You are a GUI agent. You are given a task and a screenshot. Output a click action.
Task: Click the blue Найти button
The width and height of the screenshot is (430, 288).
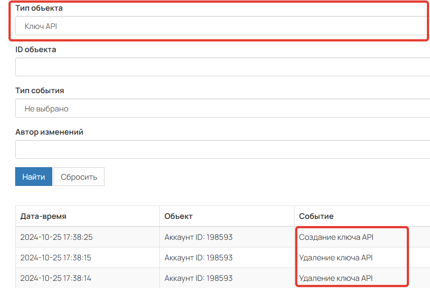pyautogui.click(x=34, y=177)
